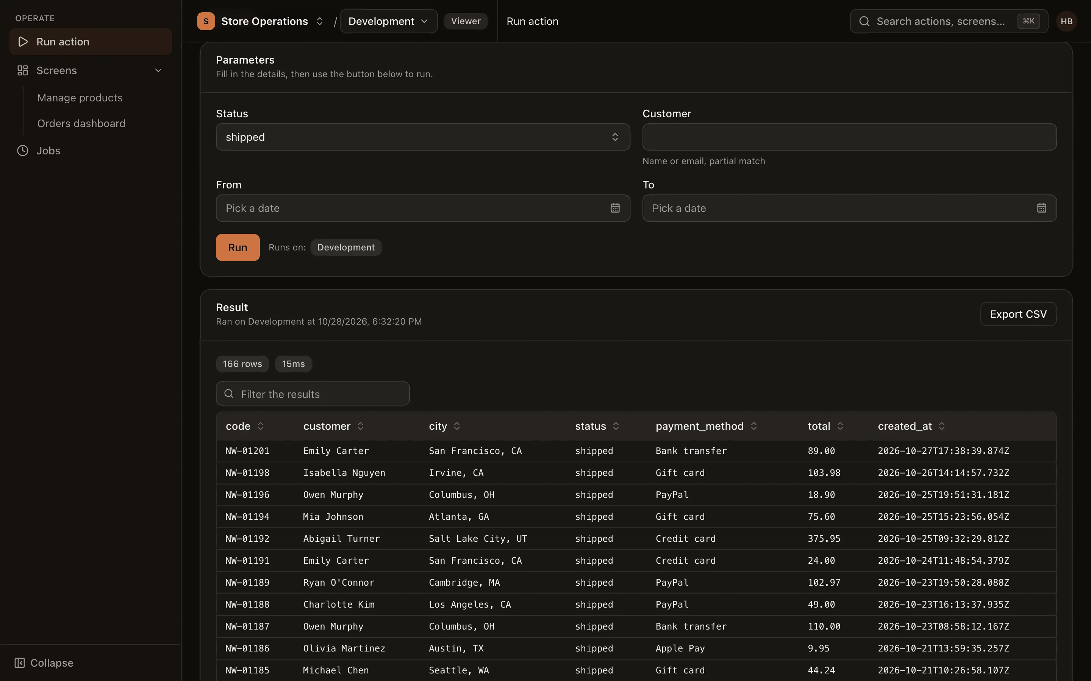The image size is (1091, 681).
Task: Sort by the customer column
Action: (334, 426)
